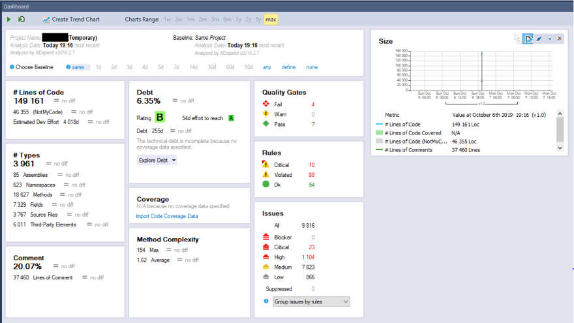Click the failed quality gates count 4
Image resolution: width=574 pixels, height=323 pixels.
[313, 104]
